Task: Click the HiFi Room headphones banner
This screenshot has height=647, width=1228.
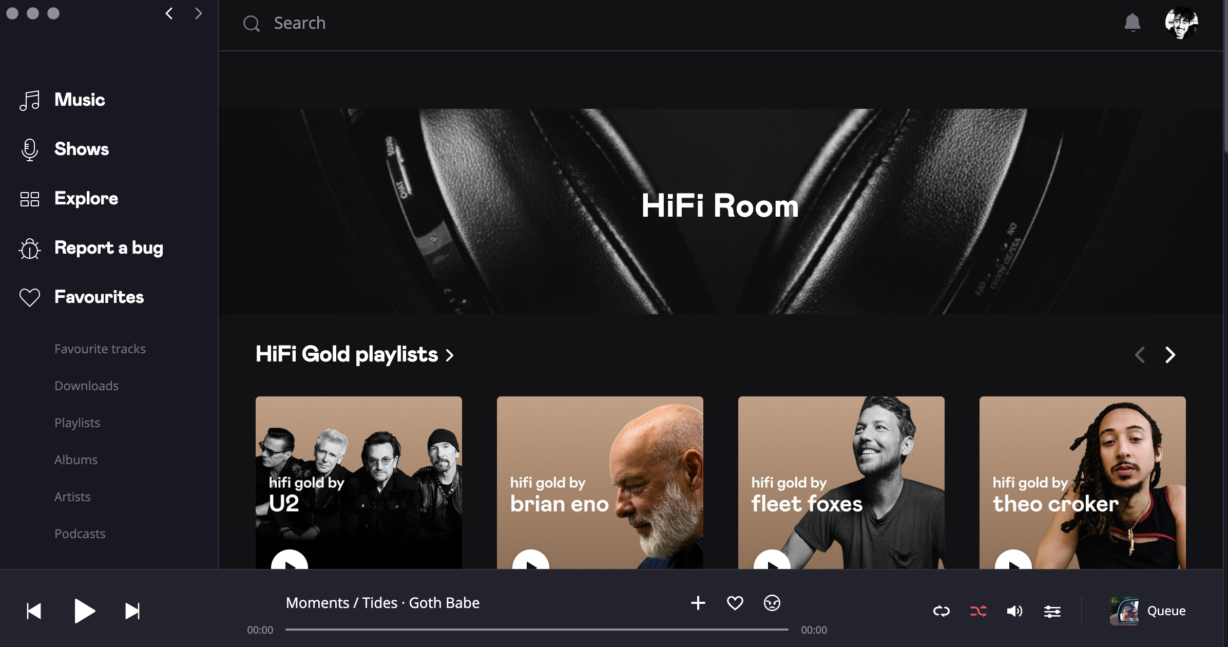Action: tap(721, 211)
